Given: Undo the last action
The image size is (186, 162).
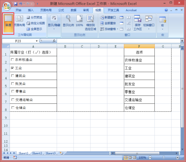Looking at the screenshot, I should tap(21, 4).
